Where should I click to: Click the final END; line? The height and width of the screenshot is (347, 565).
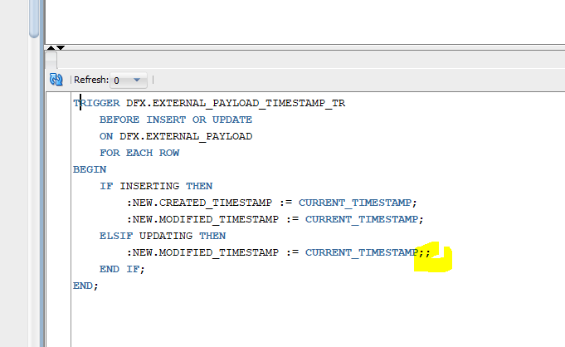click(85, 286)
